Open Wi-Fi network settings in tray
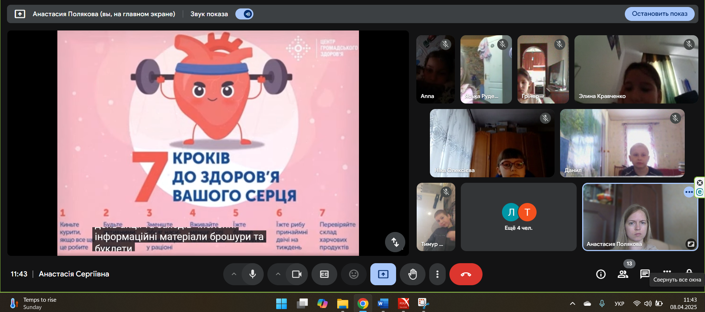The image size is (705, 312). point(637,304)
